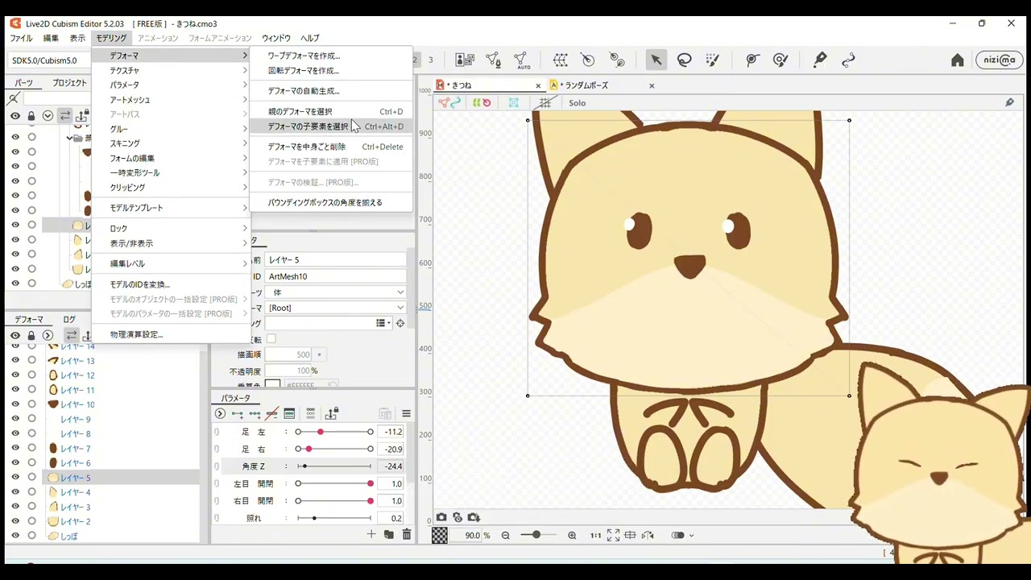The height and width of the screenshot is (580, 1031).
Task: Select the arrow selection tool
Action: click(x=656, y=60)
